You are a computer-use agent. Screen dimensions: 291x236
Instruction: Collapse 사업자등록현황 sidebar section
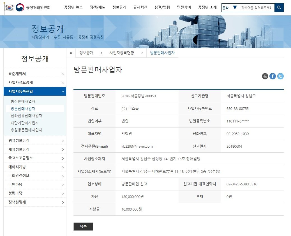click(x=35, y=91)
